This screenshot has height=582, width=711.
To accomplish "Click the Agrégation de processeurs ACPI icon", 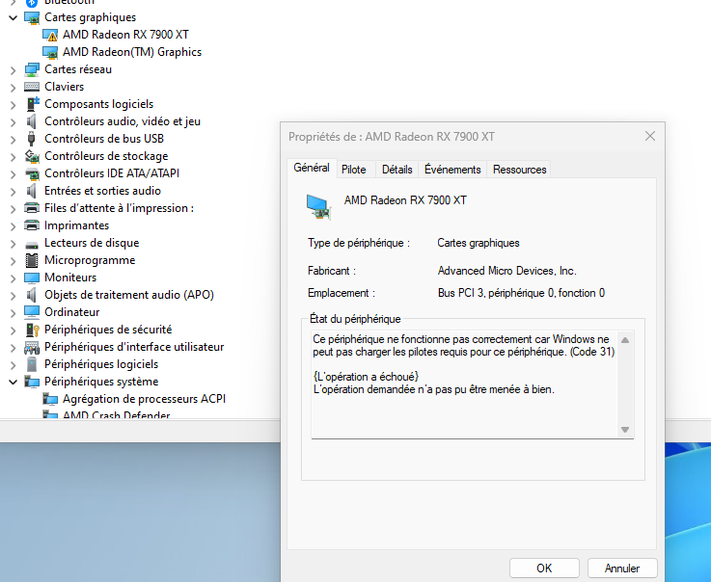I will click(x=50, y=399).
